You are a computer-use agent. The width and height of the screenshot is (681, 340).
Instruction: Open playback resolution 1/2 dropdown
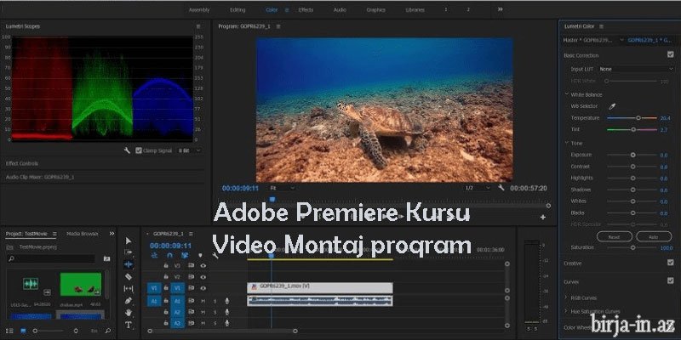pos(478,188)
